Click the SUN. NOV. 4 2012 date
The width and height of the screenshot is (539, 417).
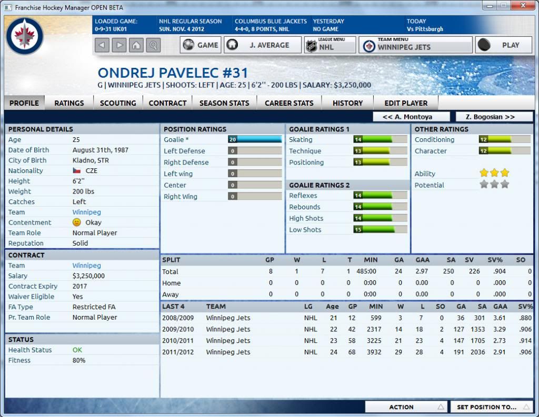182,29
